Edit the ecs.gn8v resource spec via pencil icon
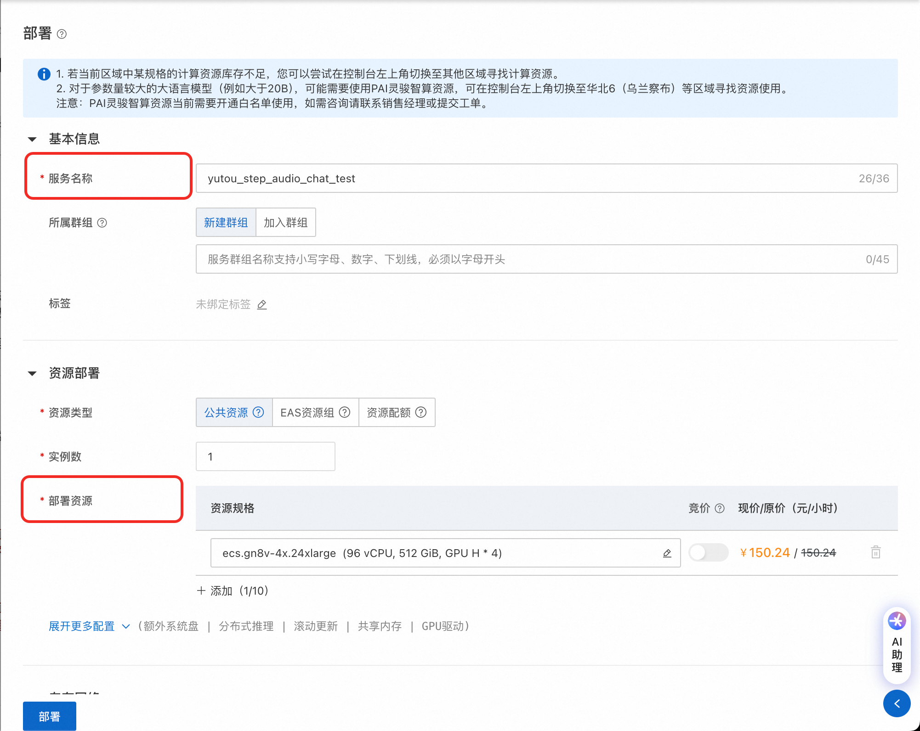Screen dimensions: 920x731 pyautogui.click(x=667, y=553)
